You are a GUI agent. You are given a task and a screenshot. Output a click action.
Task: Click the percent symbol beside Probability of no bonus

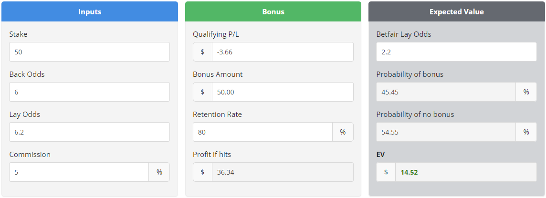(x=526, y=132)
